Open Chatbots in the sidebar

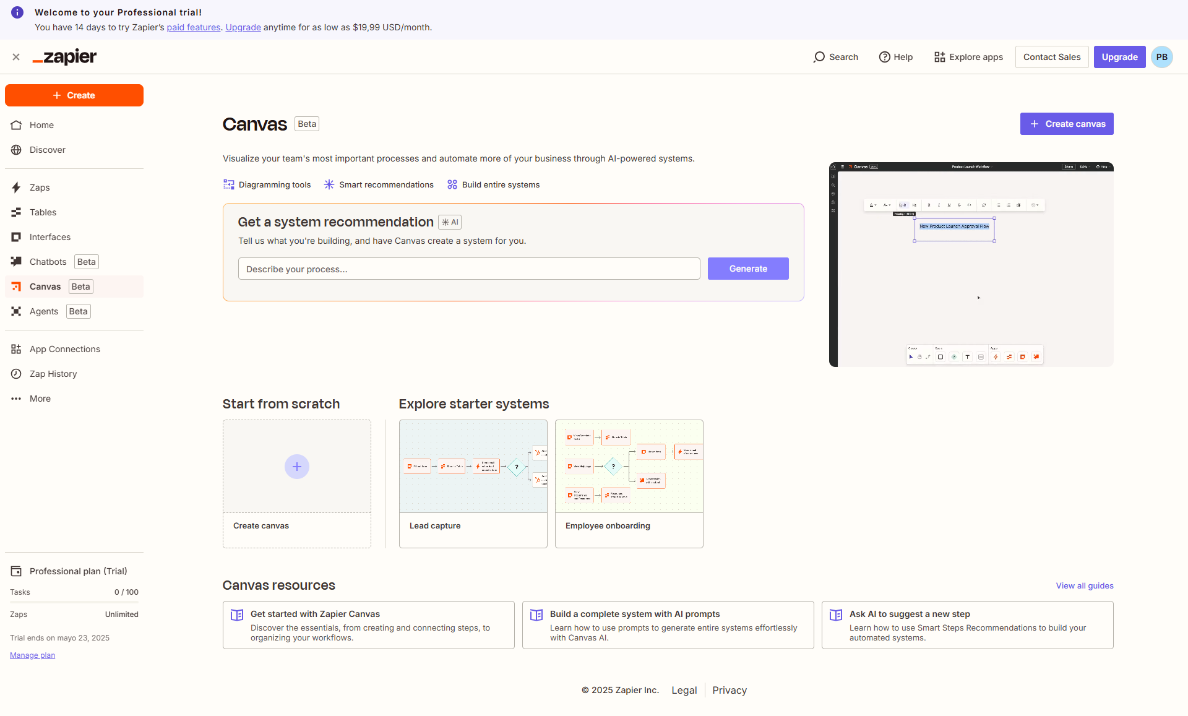(x=74, y=262)
